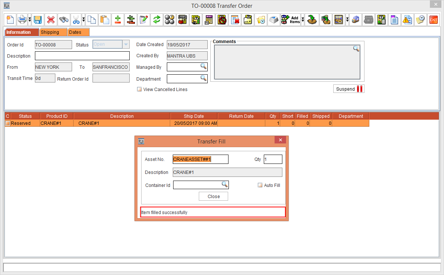Click the red X delete icon
444x275 pixels.
pyautogui.click(x=51, y=20)
